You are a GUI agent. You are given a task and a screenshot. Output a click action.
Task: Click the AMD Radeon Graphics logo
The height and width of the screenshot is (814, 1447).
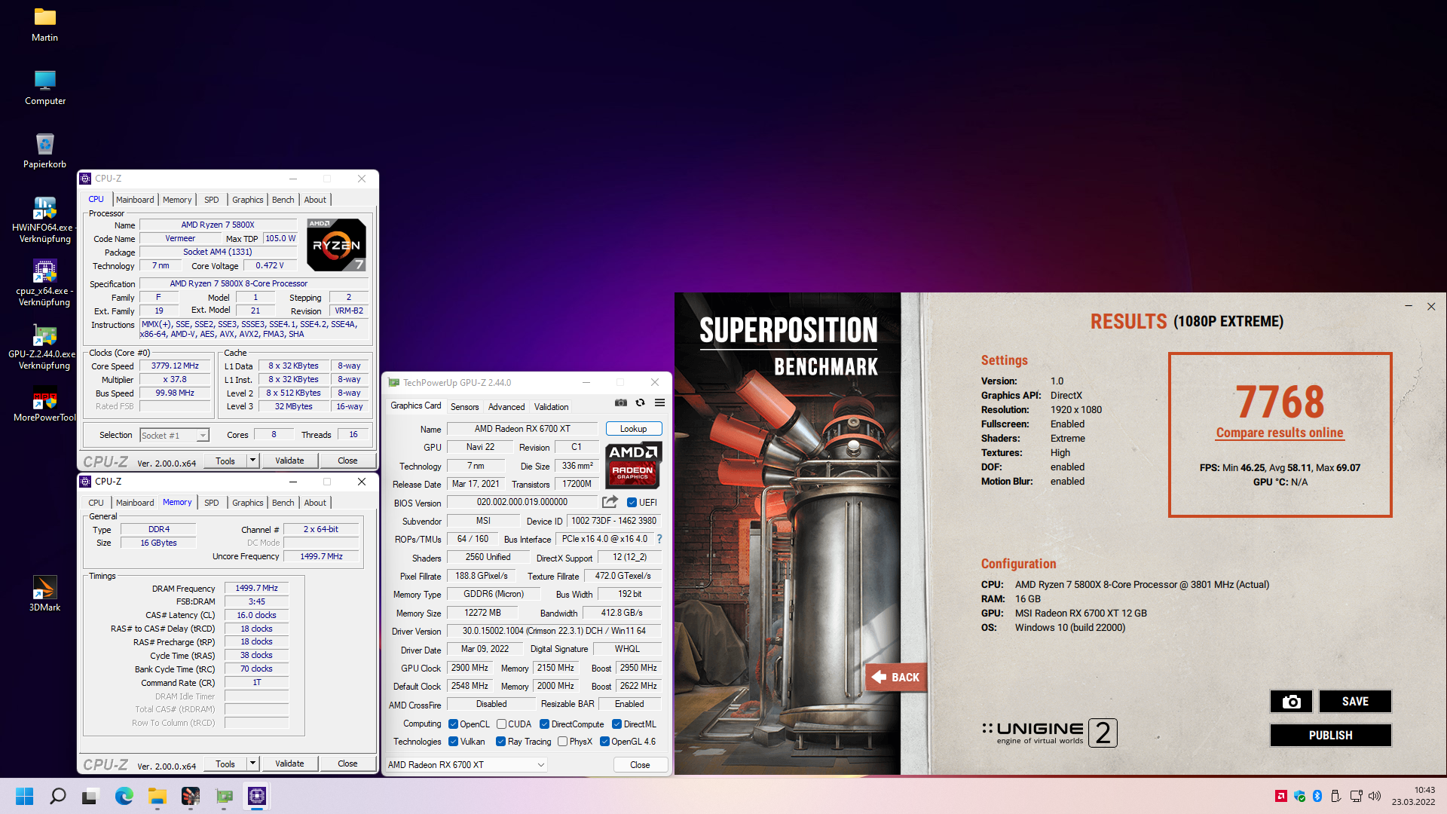tap(634, 466)
